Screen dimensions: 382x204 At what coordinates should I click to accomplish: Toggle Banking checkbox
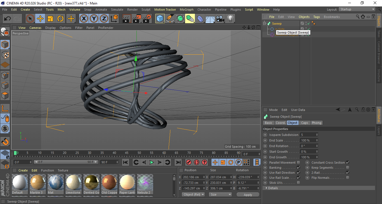(298, 168)
